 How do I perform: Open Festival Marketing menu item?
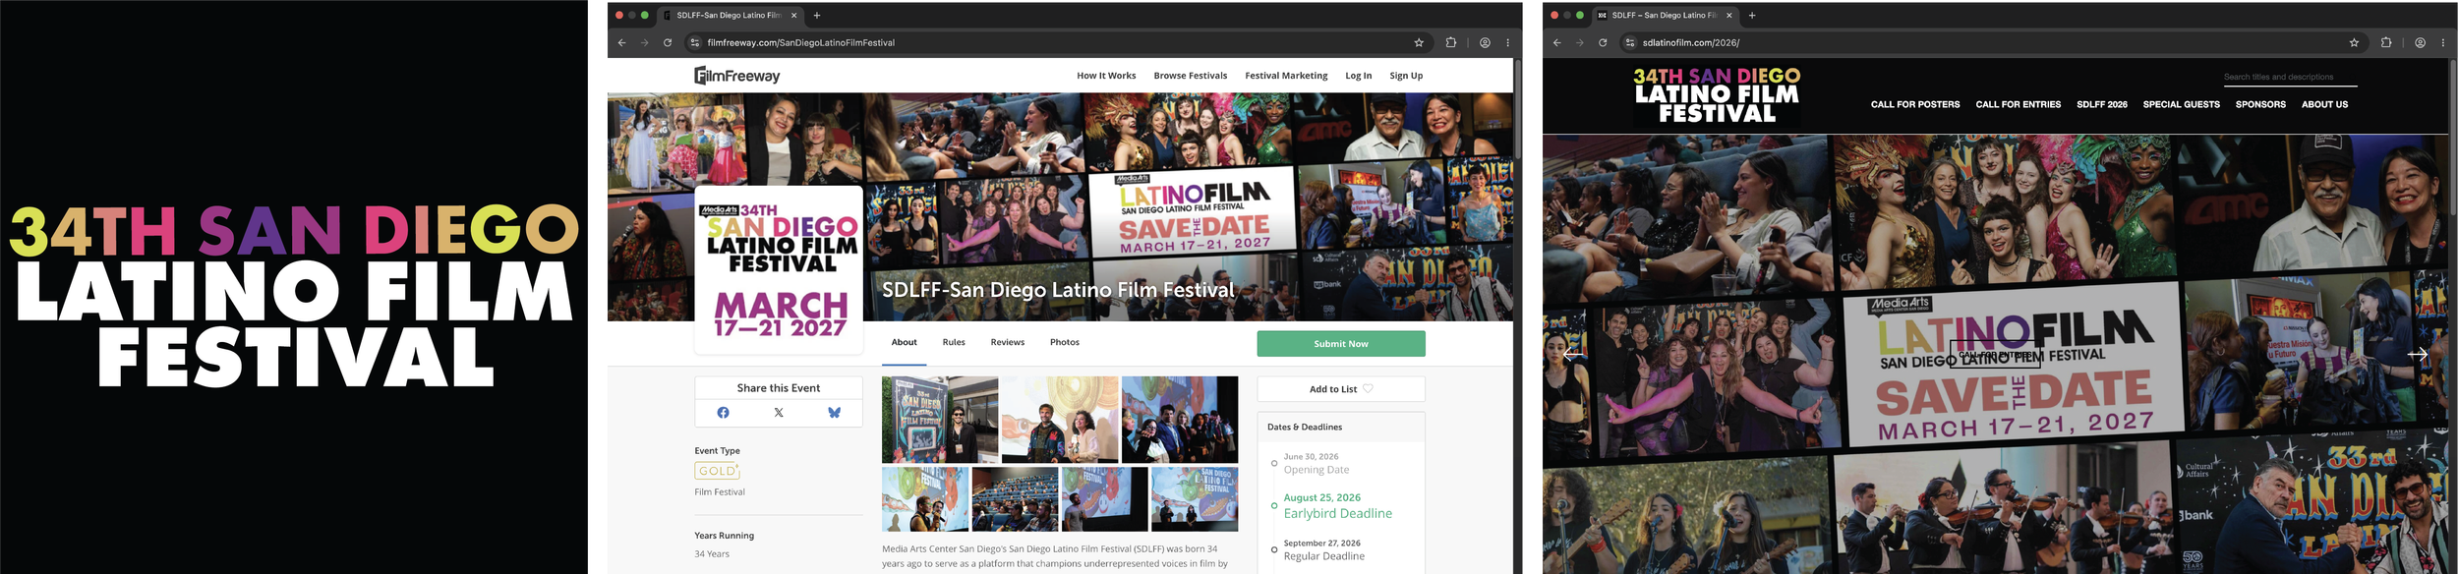1286,76
